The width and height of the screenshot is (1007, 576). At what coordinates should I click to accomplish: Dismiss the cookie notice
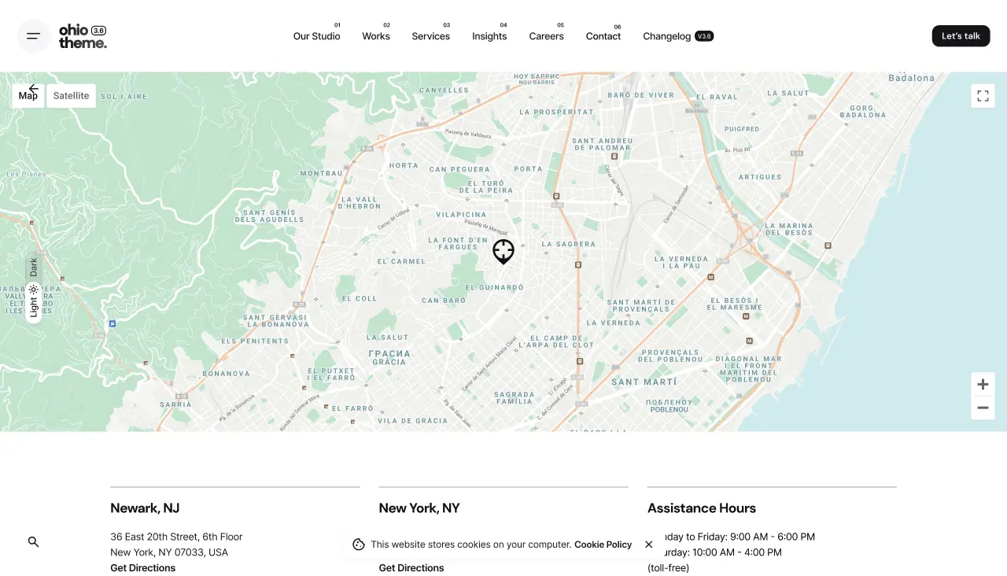[649, 545]
